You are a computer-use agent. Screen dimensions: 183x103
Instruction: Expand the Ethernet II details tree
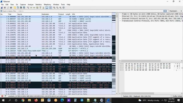[x=120, y=16]
